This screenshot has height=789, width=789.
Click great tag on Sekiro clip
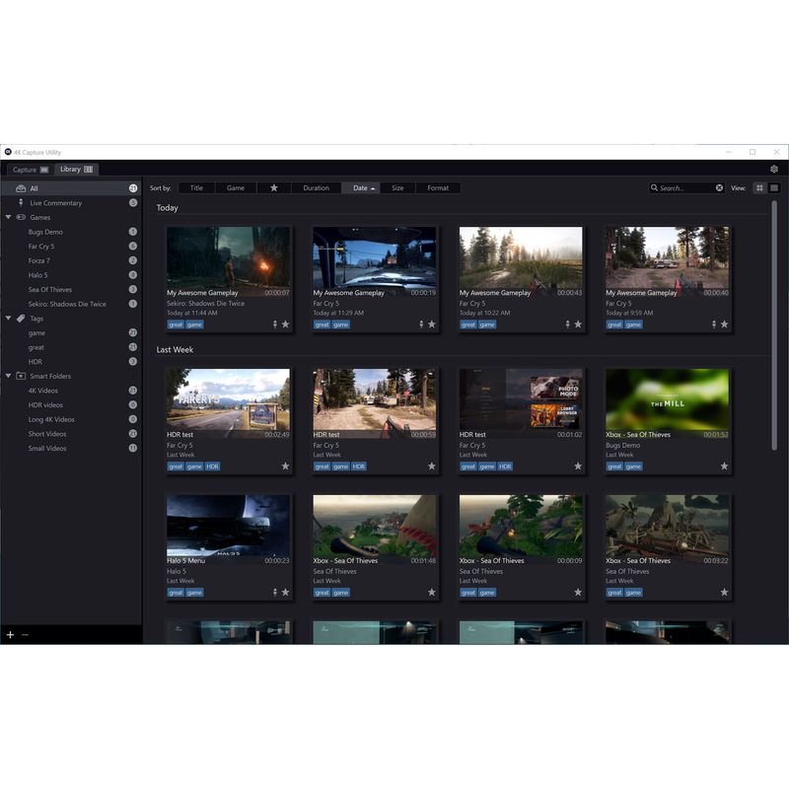176,324
